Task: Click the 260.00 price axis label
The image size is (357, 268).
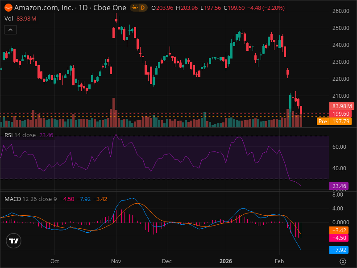Action: tap(340, 11)
